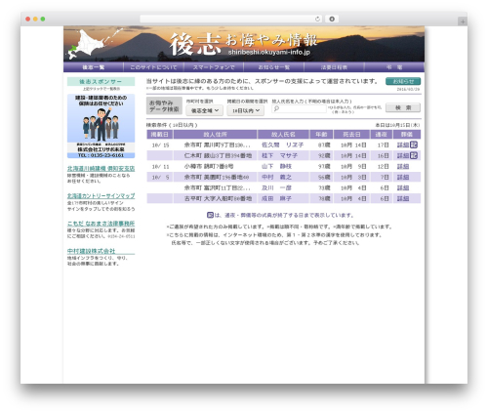Click the 北海道カントリーサインマップ link

101,196
